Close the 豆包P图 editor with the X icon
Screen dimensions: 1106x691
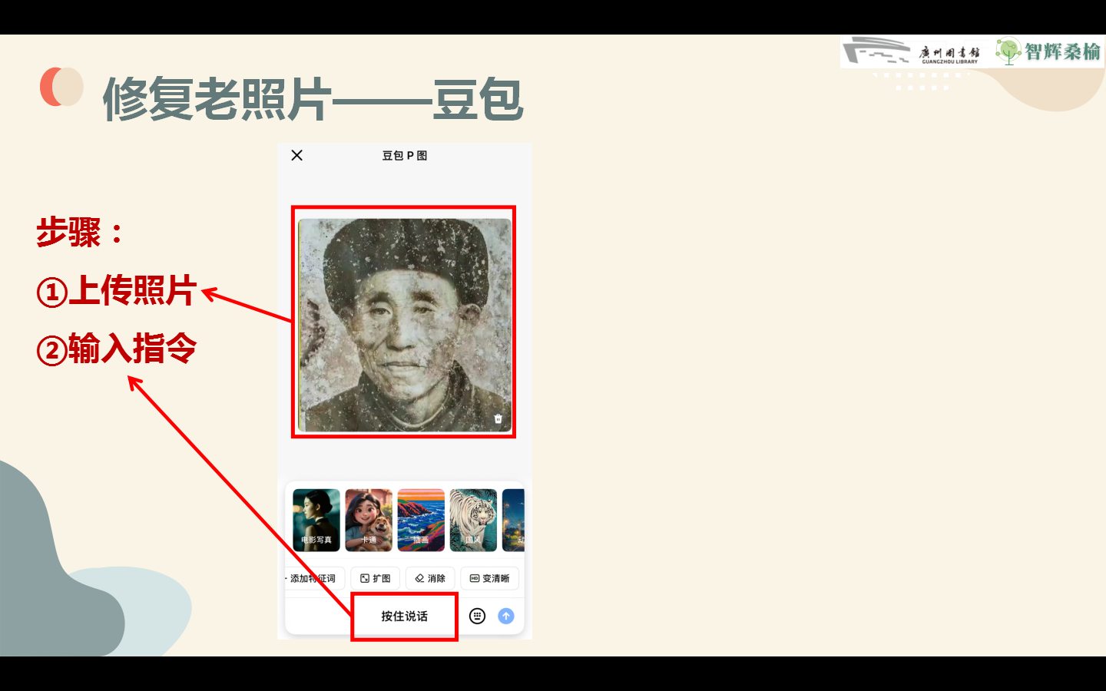coord(296,155)
